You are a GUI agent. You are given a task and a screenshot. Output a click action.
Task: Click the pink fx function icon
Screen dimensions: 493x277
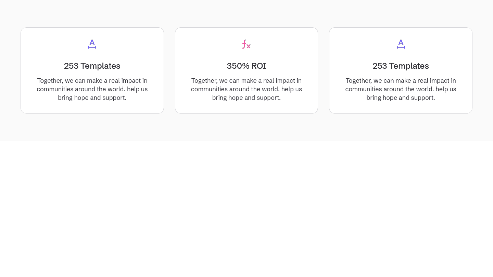(246, 44)
